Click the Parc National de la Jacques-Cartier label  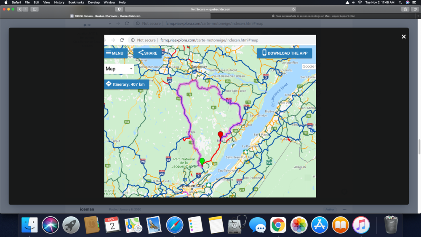[184, 162]
